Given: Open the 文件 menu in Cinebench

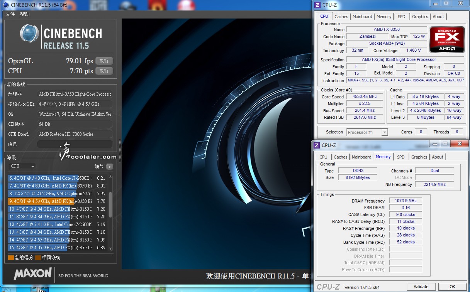Looking at the screenshot, I should click(x=10, y=14).
